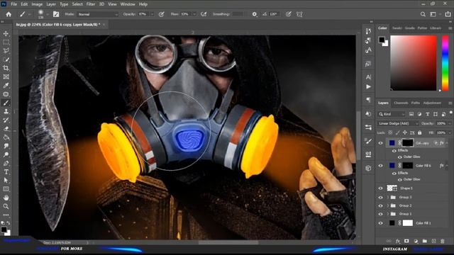Viewport: 454px width, 255px height.
Task: Switch to the Paths tab
Action: pyautogui.click(x=416, y=103)
